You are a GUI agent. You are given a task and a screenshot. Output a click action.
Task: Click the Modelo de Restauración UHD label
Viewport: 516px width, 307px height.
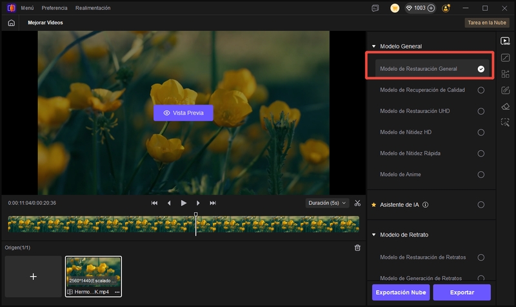pyautogui.click(x=415, y=111)
